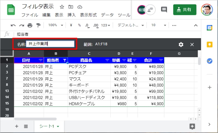Select row header 13

[7, 91]
